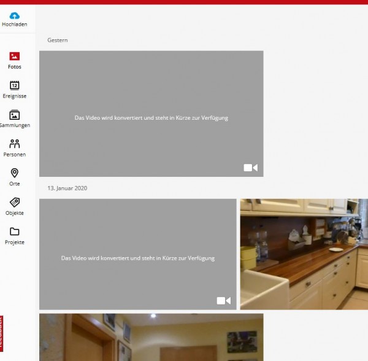Click the Sammlungen label in sidebar
368x361 pixels.
15,125
